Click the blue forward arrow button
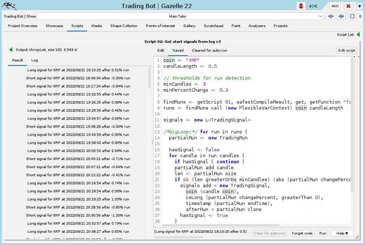Image resolution: width=365 pixels, height=245 pixels. 341,16
